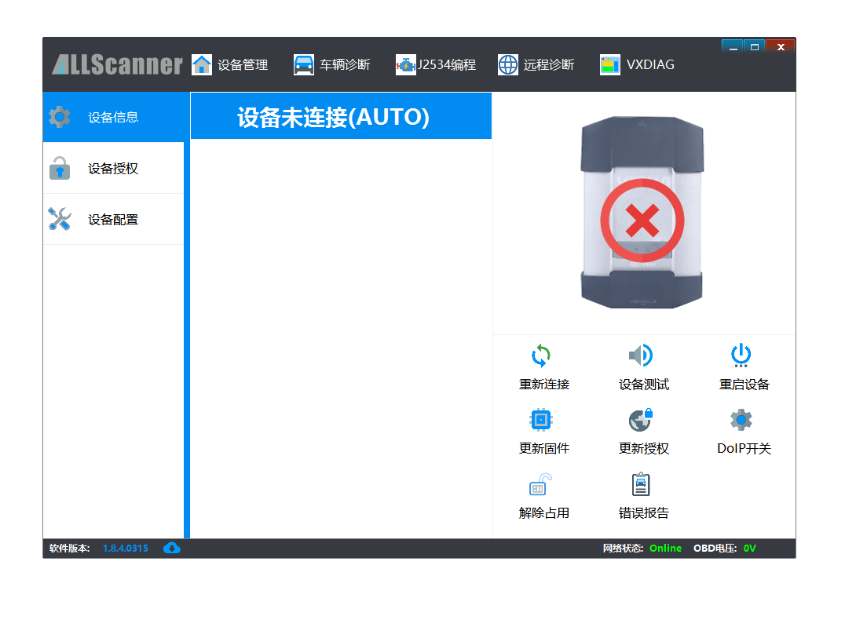Viewport: 867px width, 627px height.
Task: Click the 重启设备 label
Action: click(x=744, y=385)
